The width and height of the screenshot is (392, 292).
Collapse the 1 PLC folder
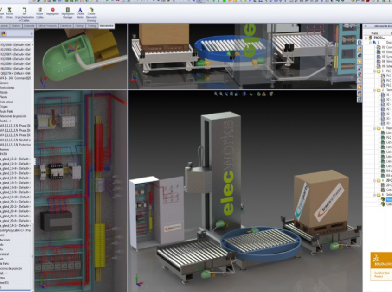[374, 71]
